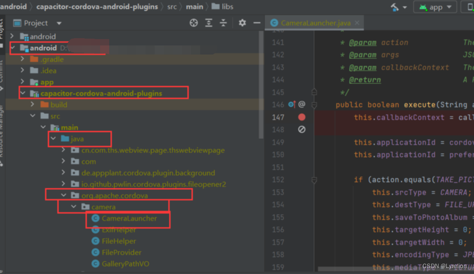Click this.targetHeight on line 156
This screenshot has height=274, width=474.
pos(410,229)
